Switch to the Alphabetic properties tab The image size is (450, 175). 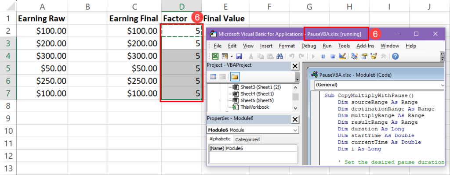tap(220, 139)
